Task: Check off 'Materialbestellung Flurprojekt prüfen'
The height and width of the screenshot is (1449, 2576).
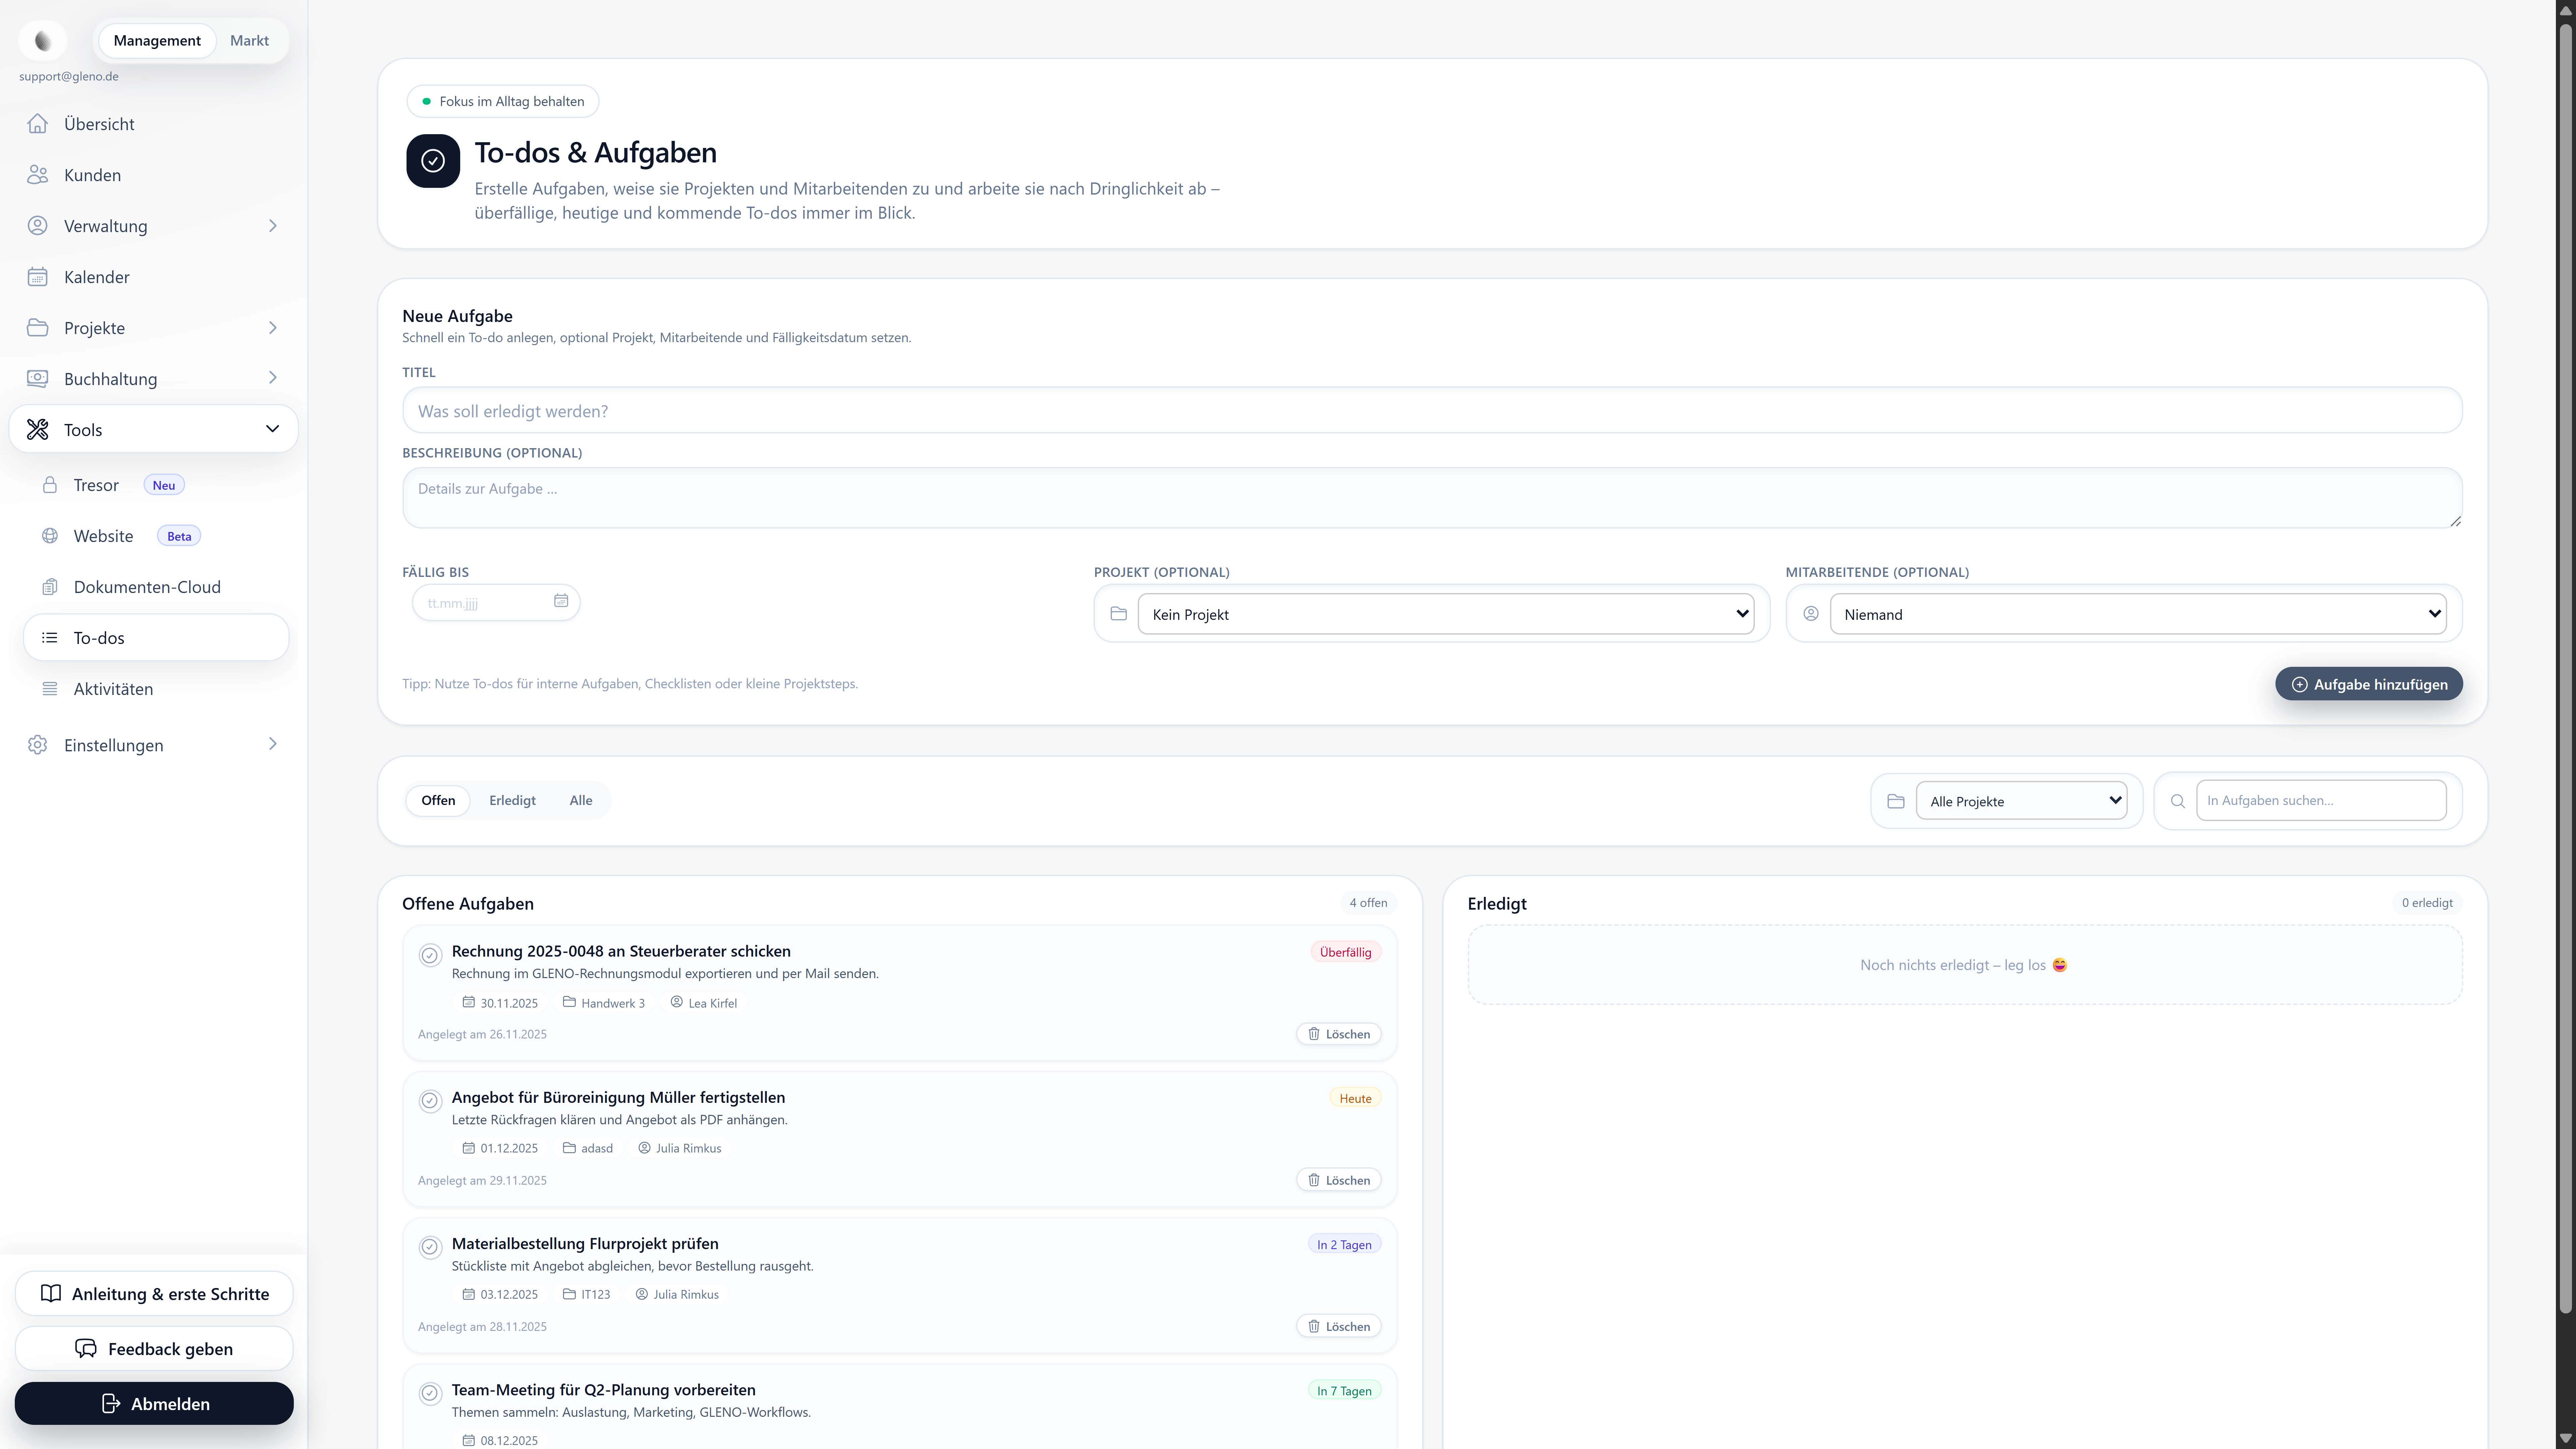Action: pos(430,1247)
